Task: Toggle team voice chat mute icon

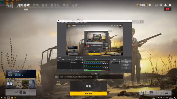Action: [x=141, y=93]
